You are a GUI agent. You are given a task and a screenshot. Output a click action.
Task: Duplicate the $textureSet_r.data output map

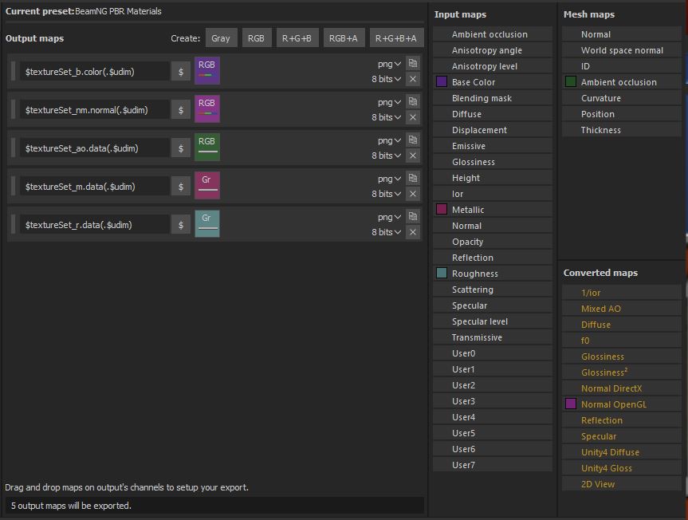click(x=412, y=216)
